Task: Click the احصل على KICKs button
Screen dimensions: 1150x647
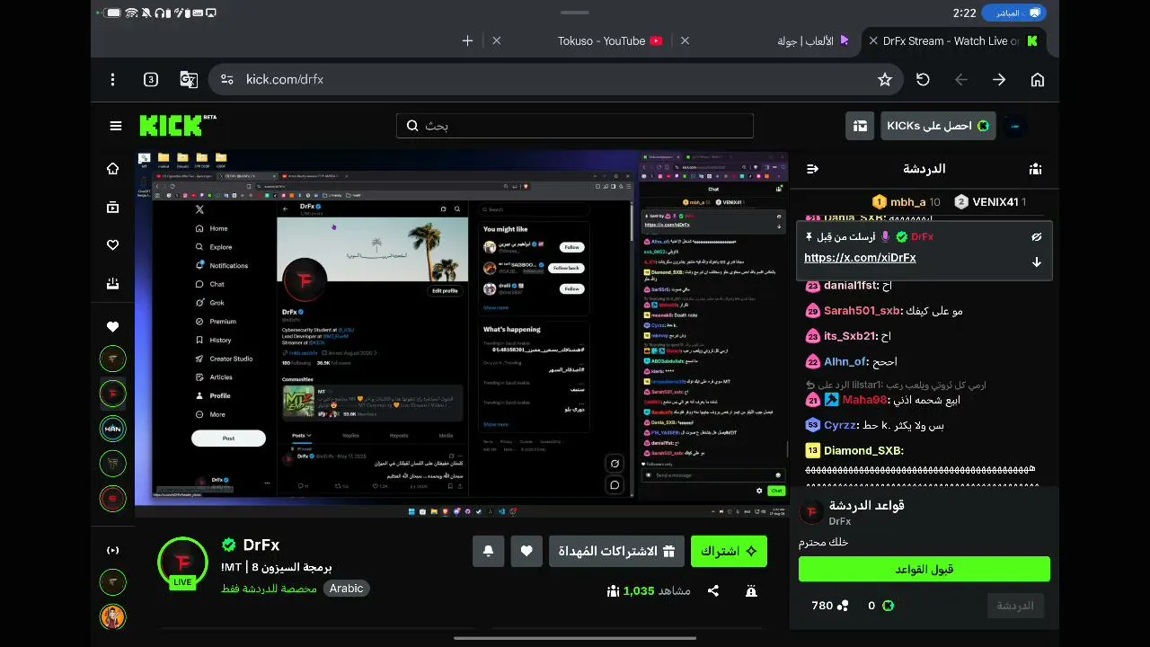Action: 939,126
